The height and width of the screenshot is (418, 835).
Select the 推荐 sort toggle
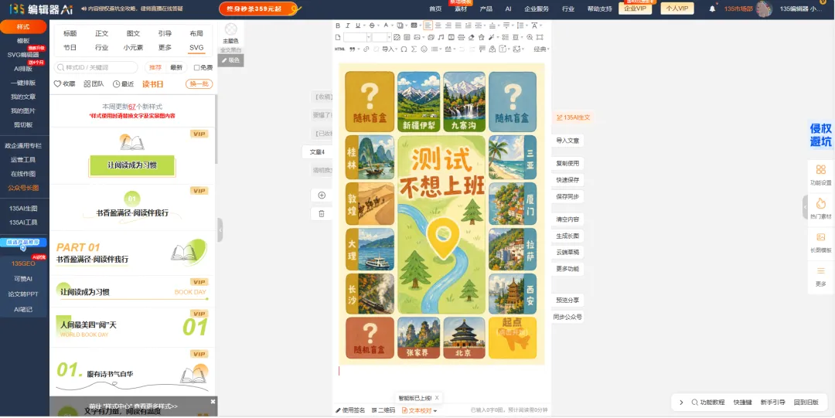[155, 68]
